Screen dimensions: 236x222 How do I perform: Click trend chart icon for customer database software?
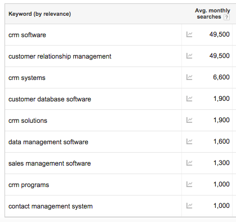189,99
